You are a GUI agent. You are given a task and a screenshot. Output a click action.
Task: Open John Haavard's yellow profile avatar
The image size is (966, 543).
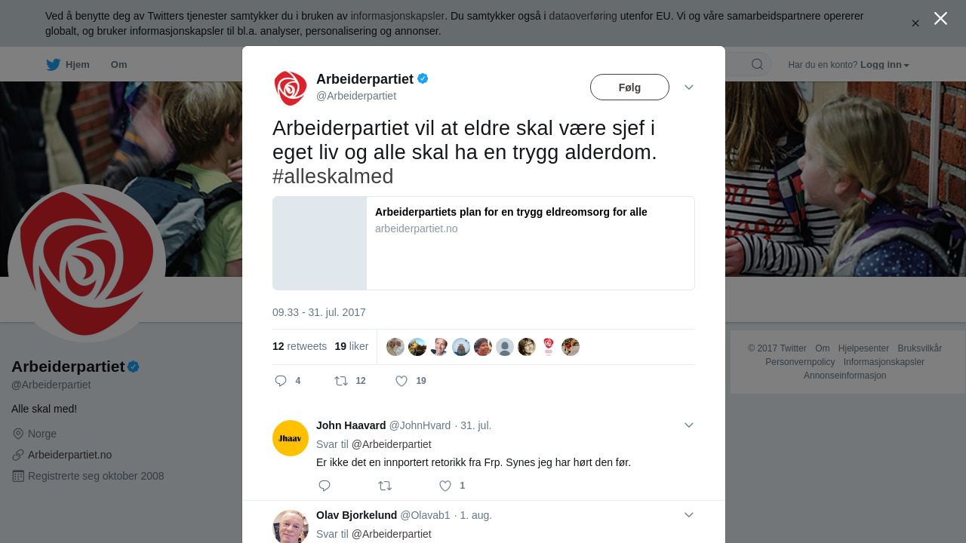291,438
